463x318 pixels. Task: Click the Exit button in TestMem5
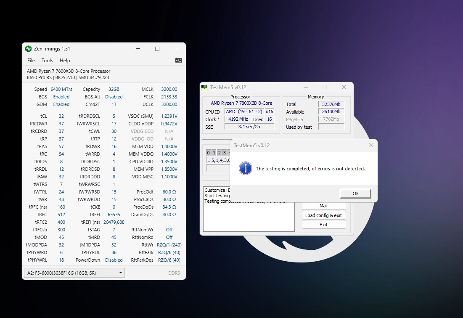324,225
